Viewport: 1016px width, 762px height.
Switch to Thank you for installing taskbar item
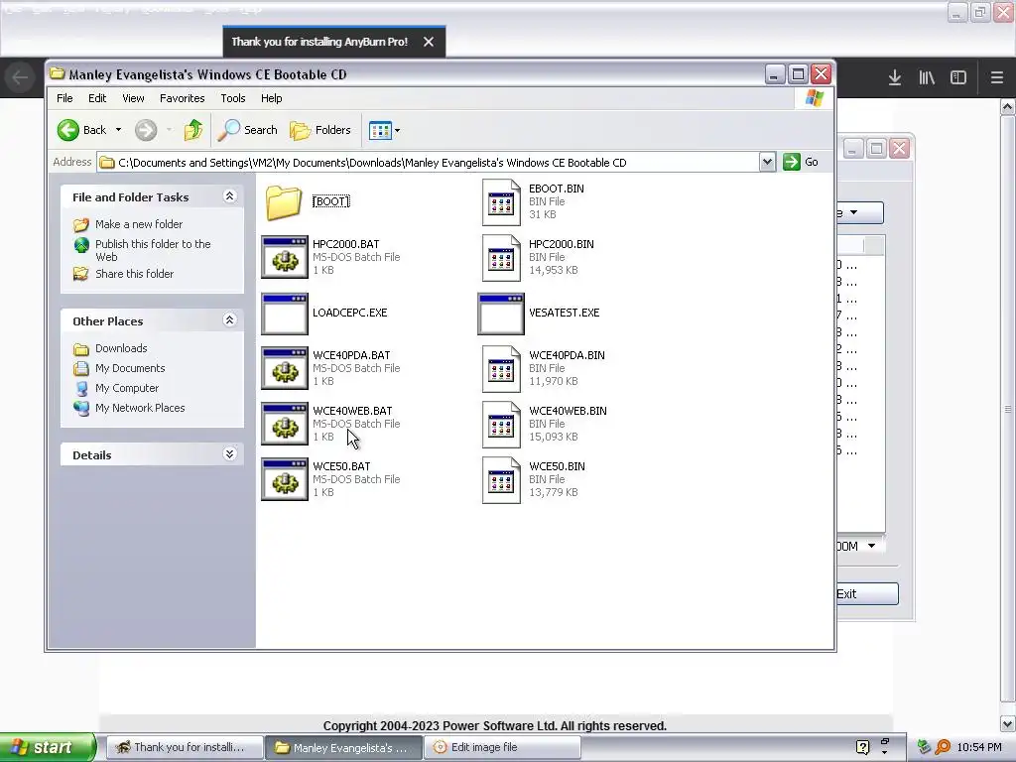185,747
